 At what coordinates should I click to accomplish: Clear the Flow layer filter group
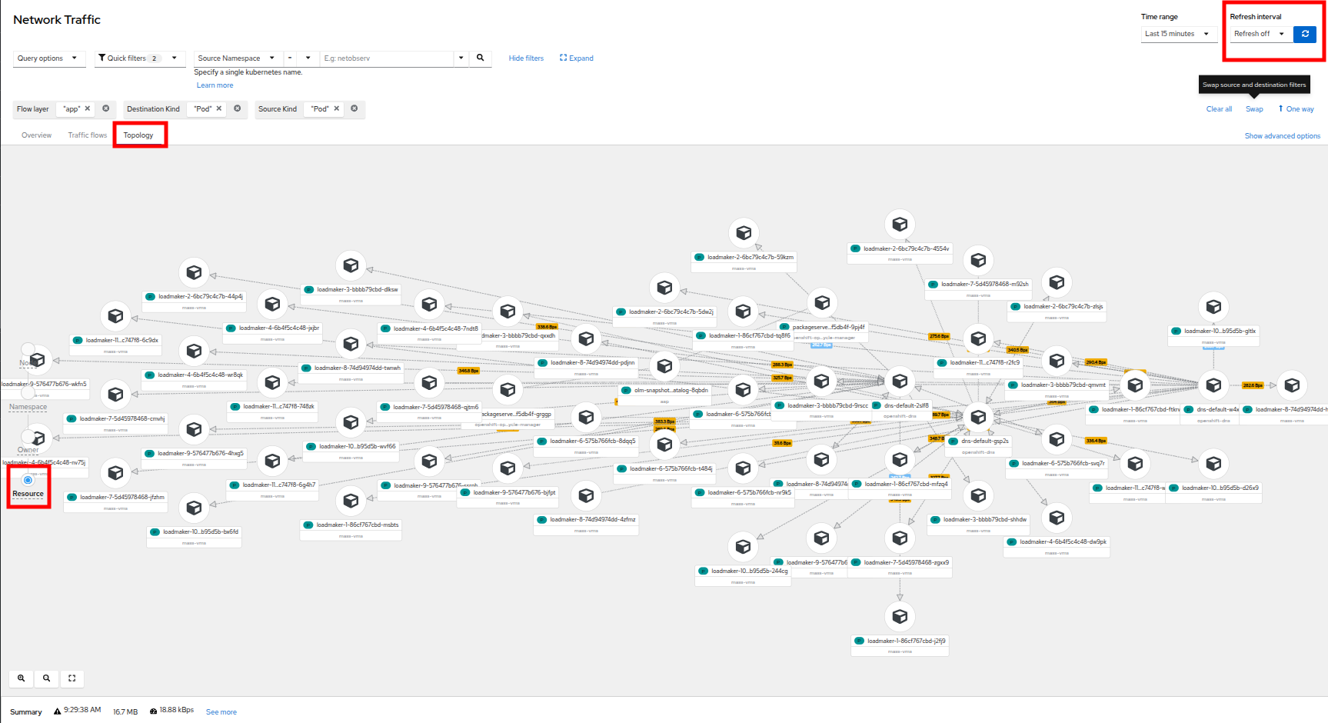click(106, 108)
